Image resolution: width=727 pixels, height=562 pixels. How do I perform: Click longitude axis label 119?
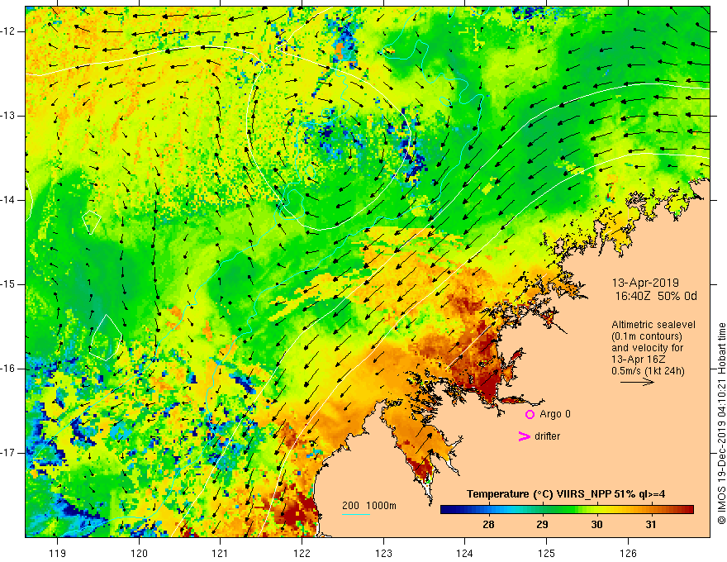58,553
